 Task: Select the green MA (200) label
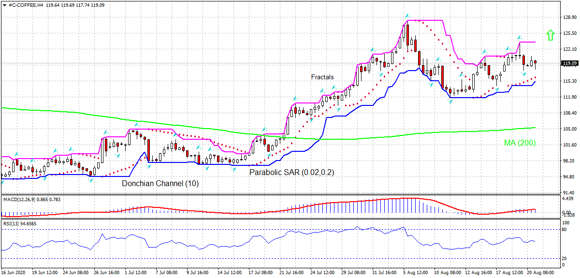point(520,143)
